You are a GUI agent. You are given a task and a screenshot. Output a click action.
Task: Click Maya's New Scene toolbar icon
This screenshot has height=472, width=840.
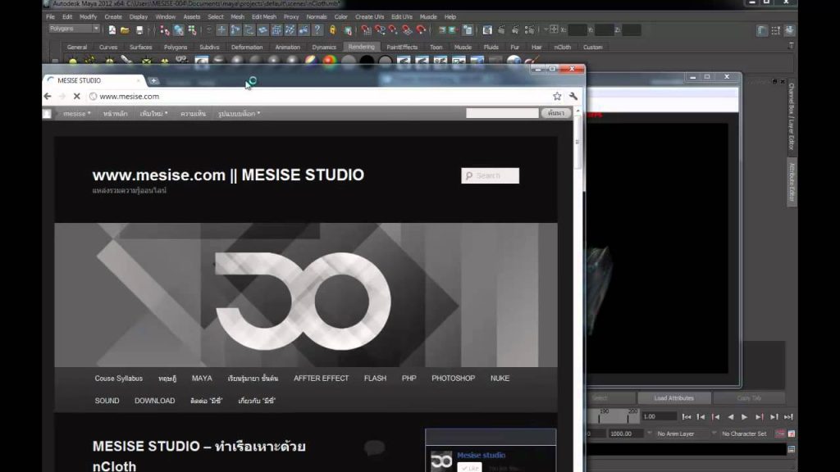coord(112,30)
